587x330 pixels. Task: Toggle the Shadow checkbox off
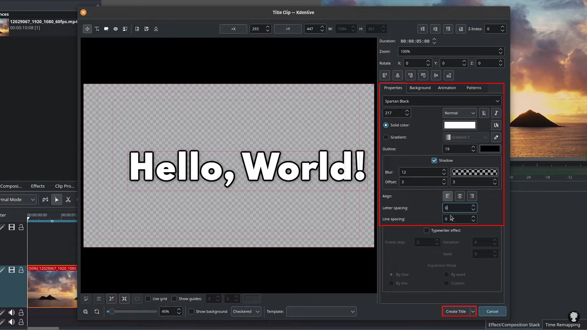point(434,160)
